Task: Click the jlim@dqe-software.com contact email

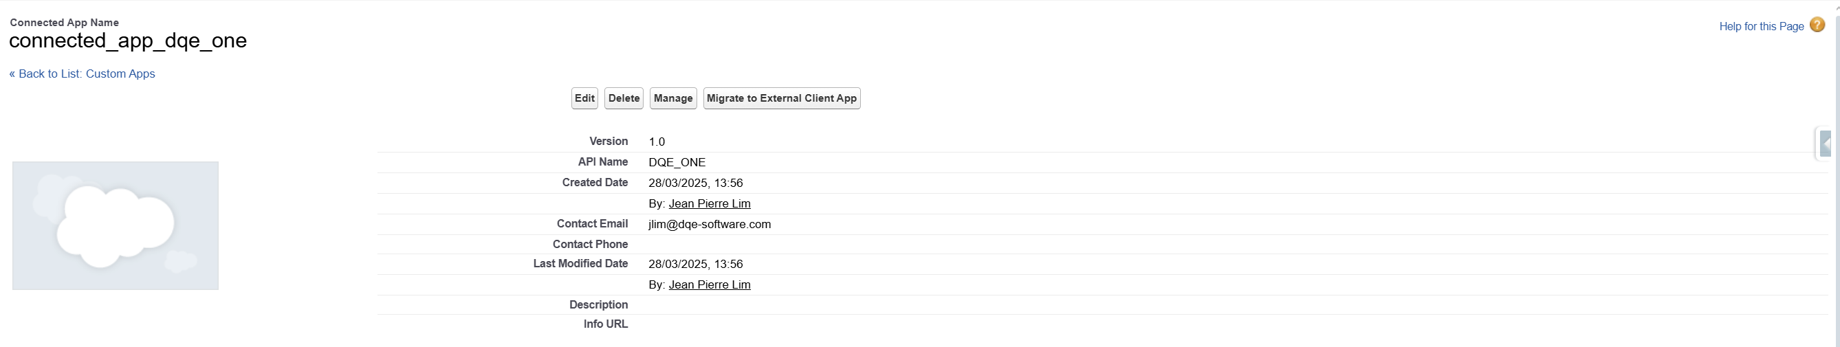Action: (710, 224)
